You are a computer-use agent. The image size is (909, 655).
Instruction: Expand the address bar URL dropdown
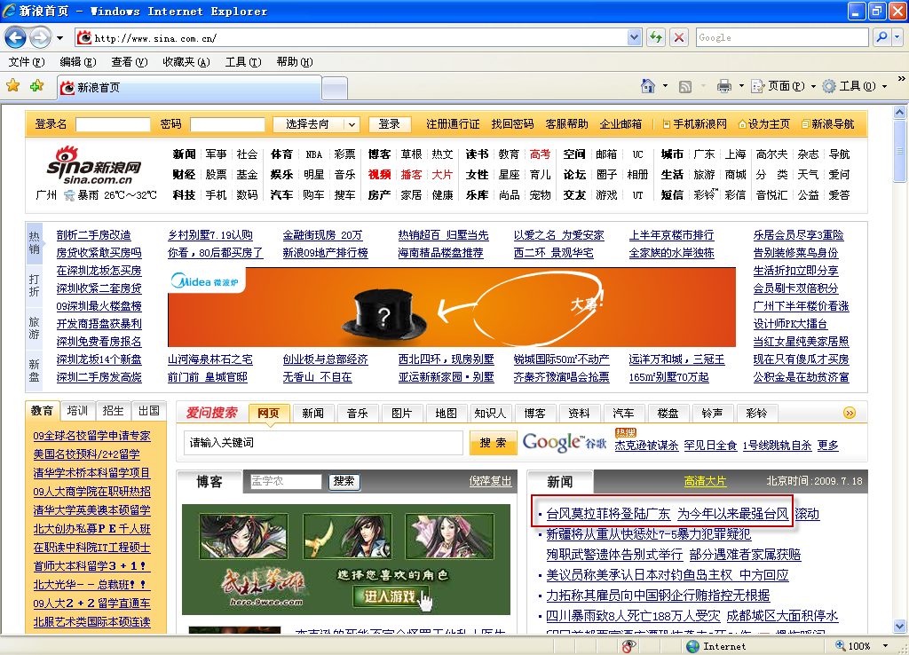tap(634, 37)
